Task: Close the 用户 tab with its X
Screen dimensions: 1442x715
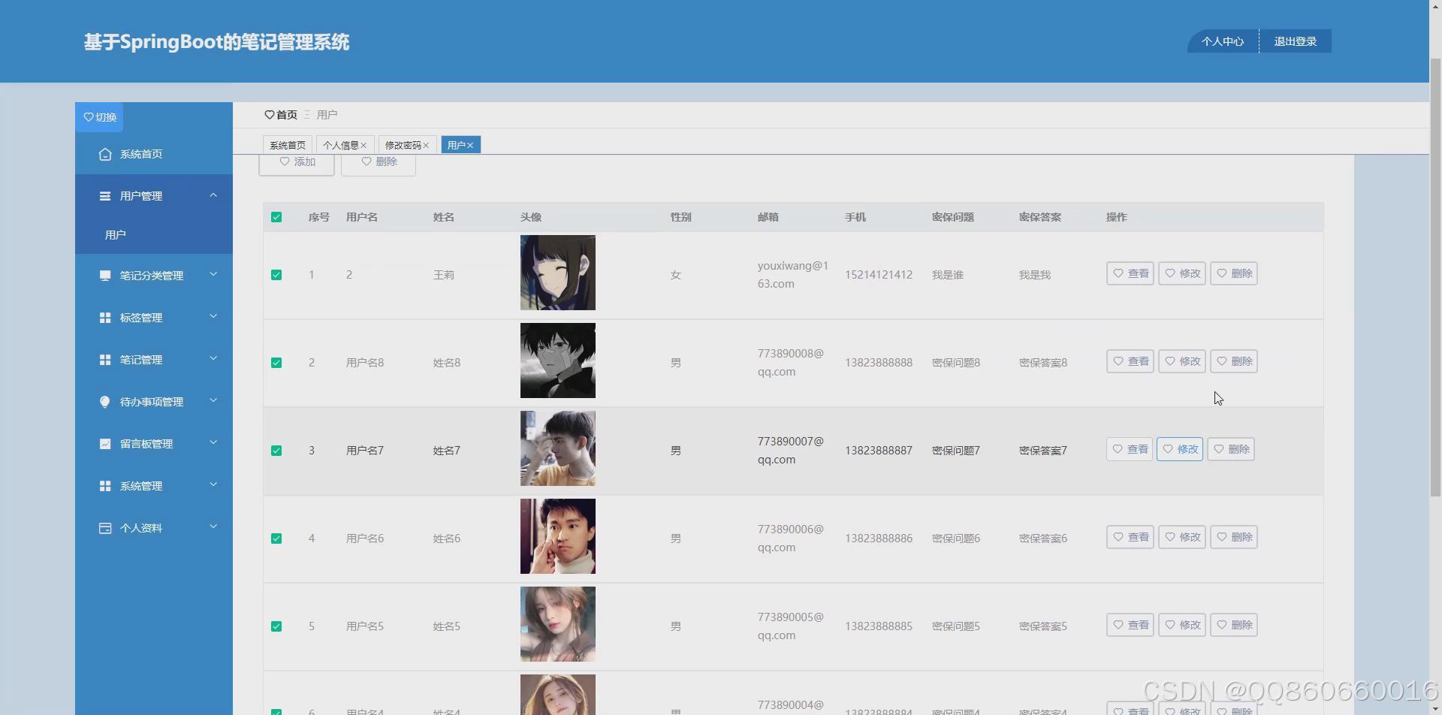Action: pyautogui.click(x=470, y=146)
